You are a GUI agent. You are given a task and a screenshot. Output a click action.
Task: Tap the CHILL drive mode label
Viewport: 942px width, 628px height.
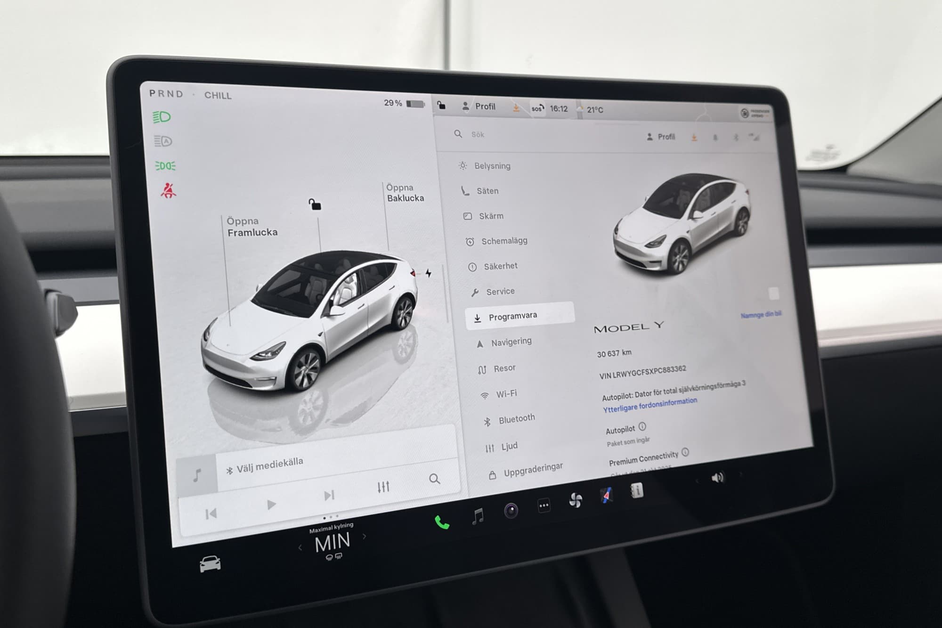218,95
